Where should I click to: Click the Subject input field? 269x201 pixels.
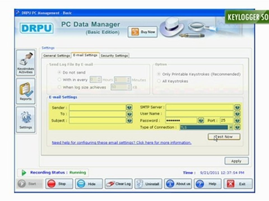pyautogui.click(x=98, y=121)
